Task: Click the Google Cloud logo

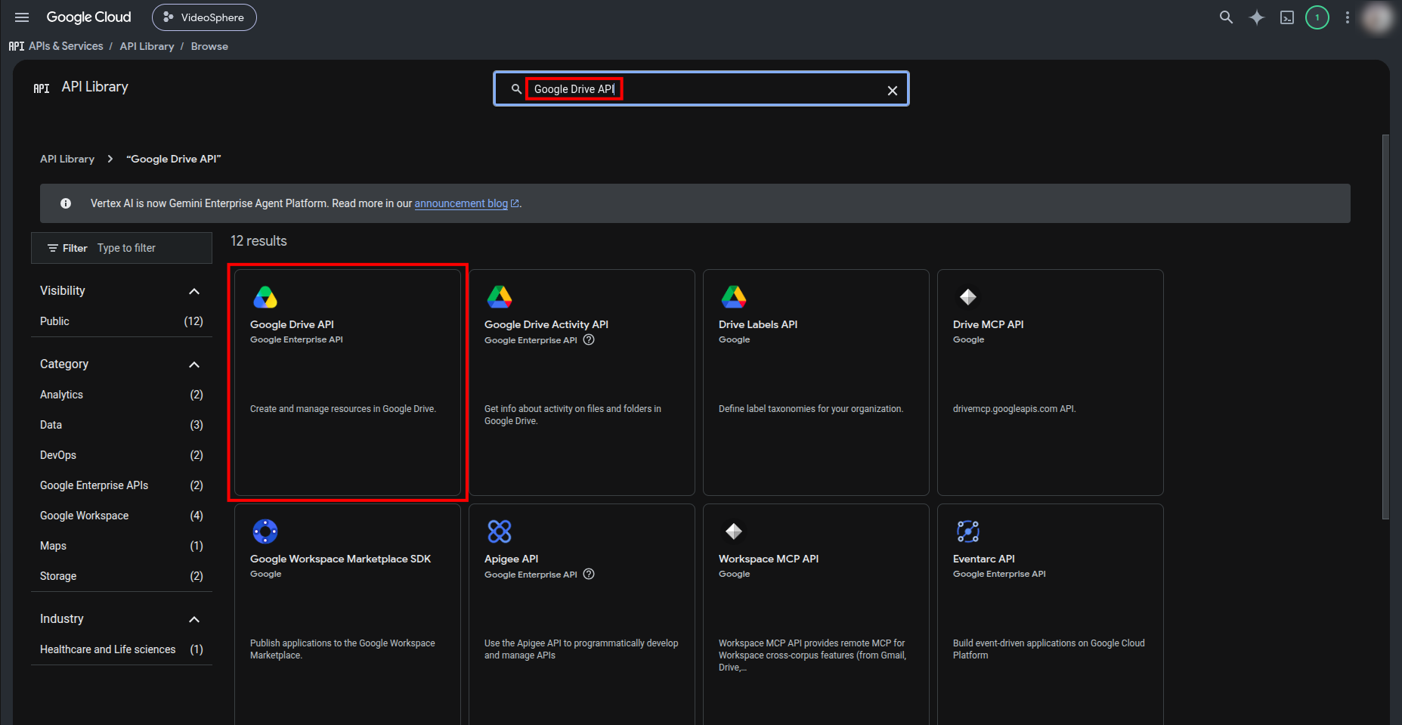Action: coord(88,17)
